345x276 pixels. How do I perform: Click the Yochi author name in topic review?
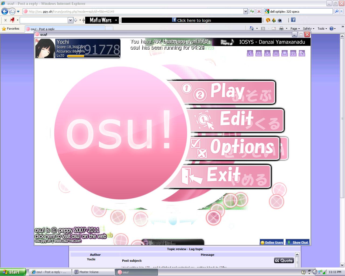click(91, 259)
